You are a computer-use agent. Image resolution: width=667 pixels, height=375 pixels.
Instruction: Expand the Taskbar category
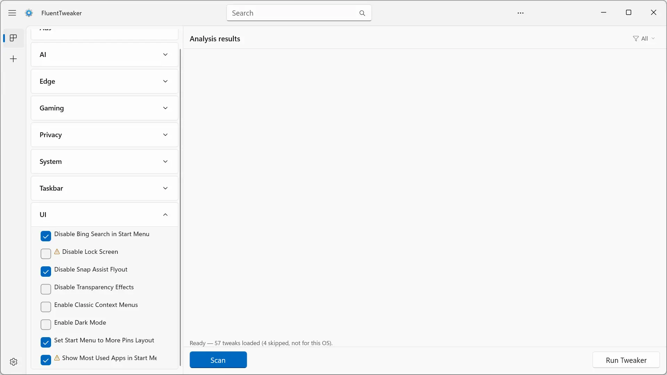click(x=105, y=188)
